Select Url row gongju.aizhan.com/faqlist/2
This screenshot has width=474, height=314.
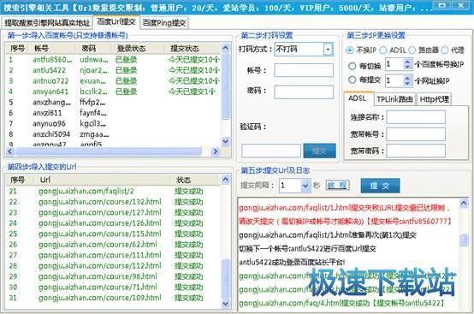tap(113, 191)
